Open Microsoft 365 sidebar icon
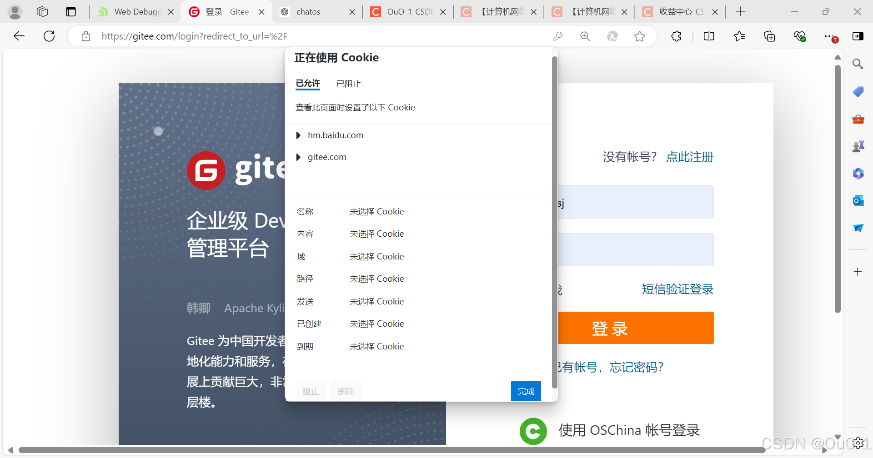Viewport: 873px width, 458px height. click(858, 174)
